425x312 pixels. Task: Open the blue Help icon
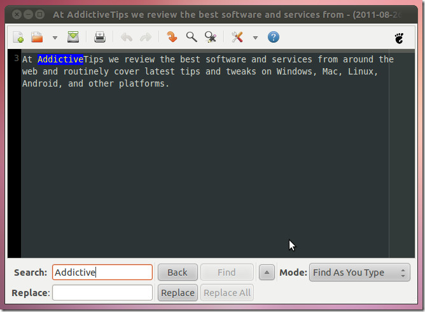pos(274,37)
